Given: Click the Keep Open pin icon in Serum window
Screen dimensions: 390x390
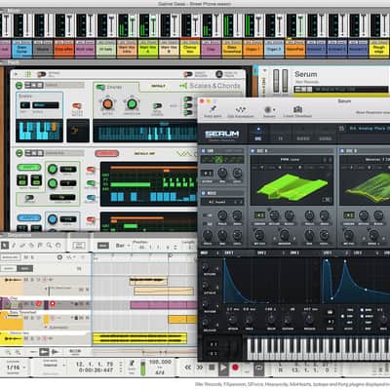Looking at the screenshot, I should point(213,109).
